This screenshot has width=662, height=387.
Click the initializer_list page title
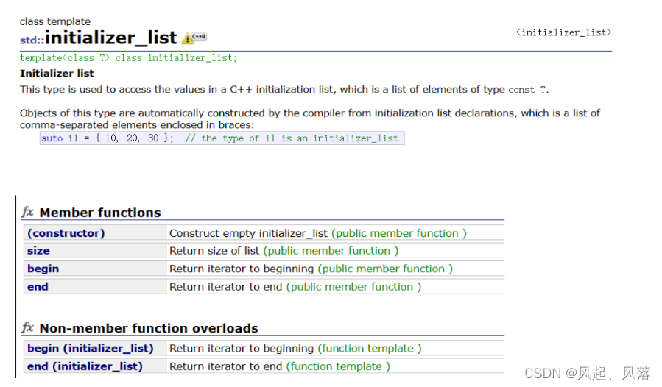pyautogui.click(x=111, y=38)
